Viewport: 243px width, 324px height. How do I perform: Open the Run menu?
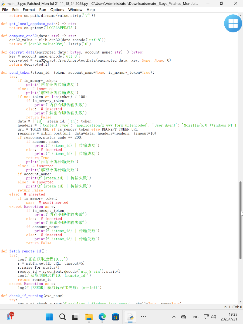[x=43, y=9]
